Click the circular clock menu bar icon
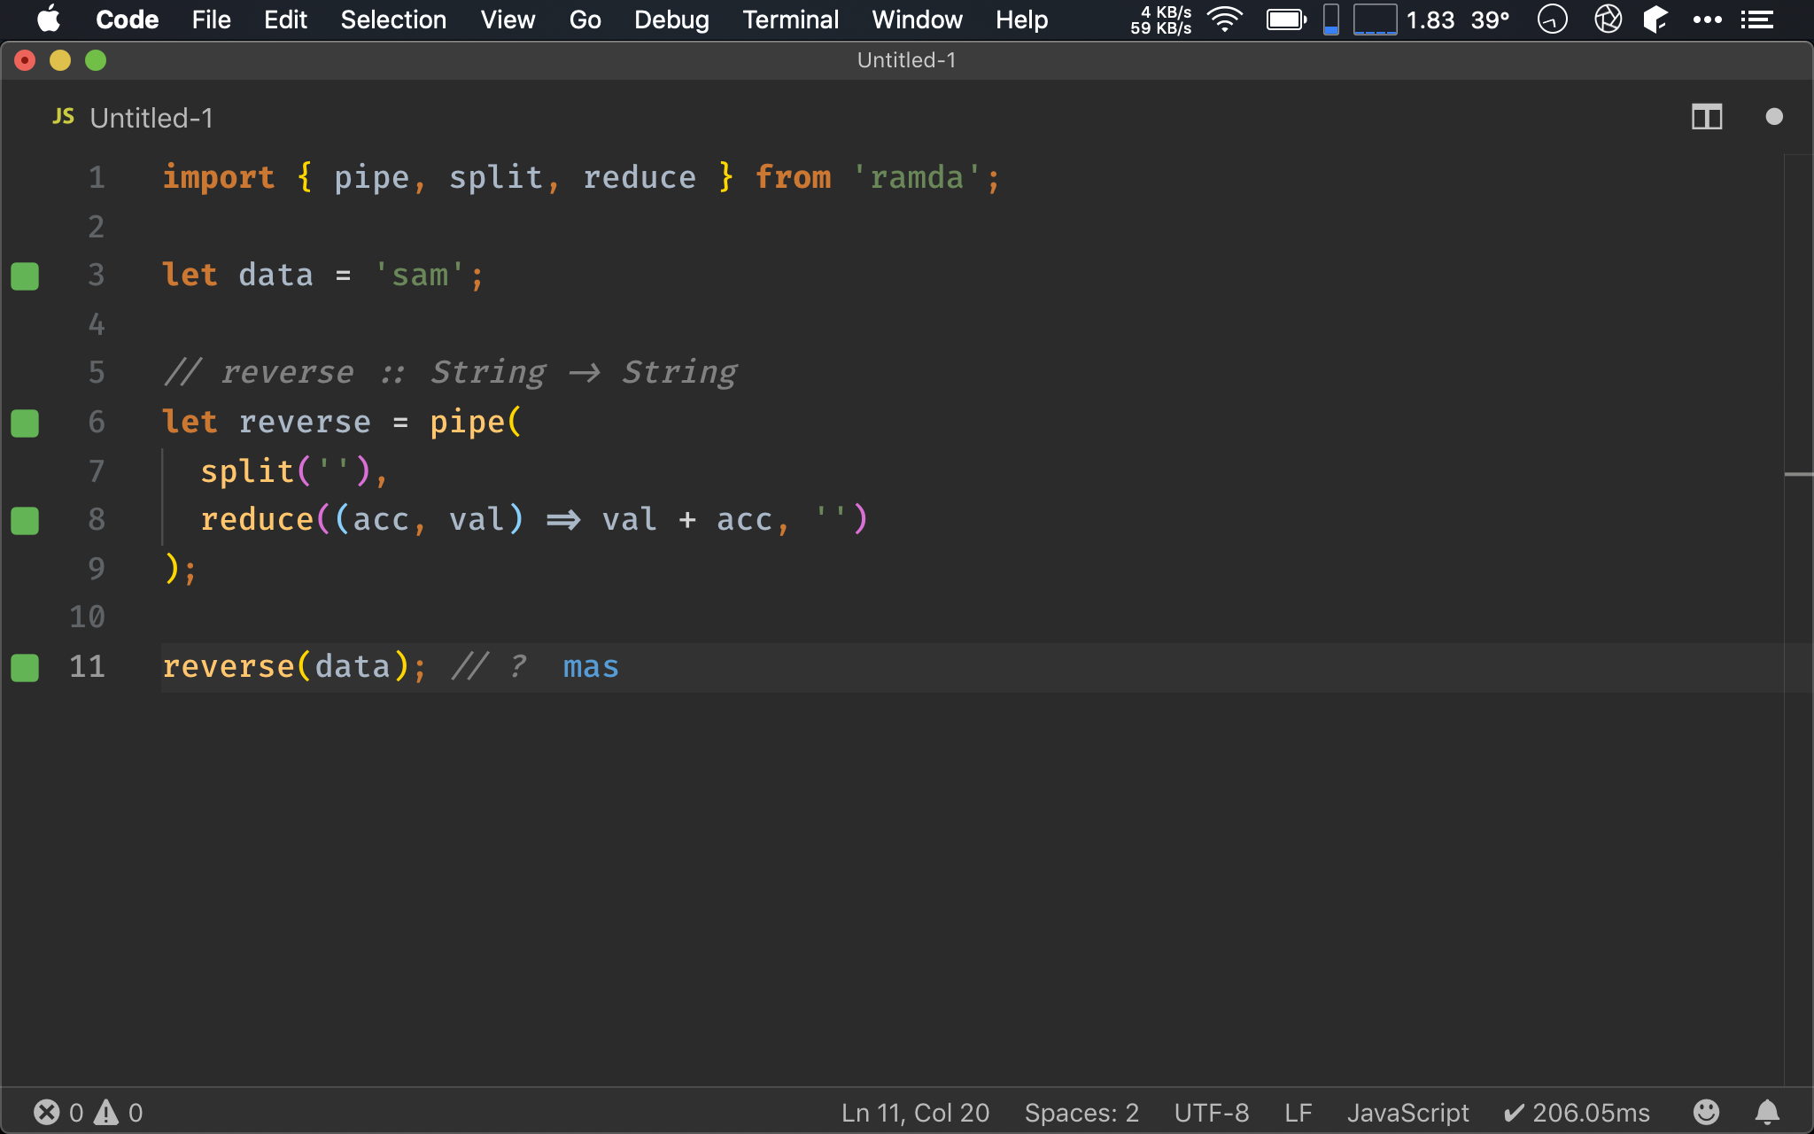The image size is (1814, 1134). click(x=1552, y=19)
